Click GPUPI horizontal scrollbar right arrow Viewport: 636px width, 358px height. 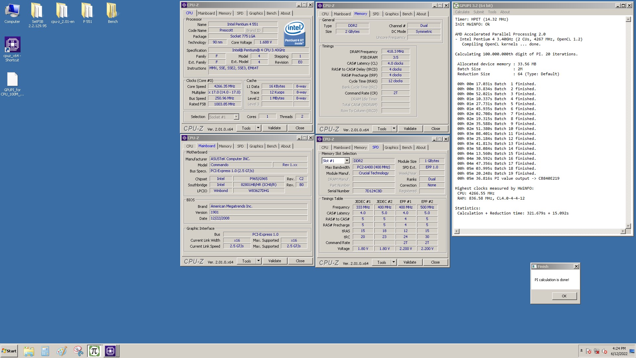click(x=623, y=231)
